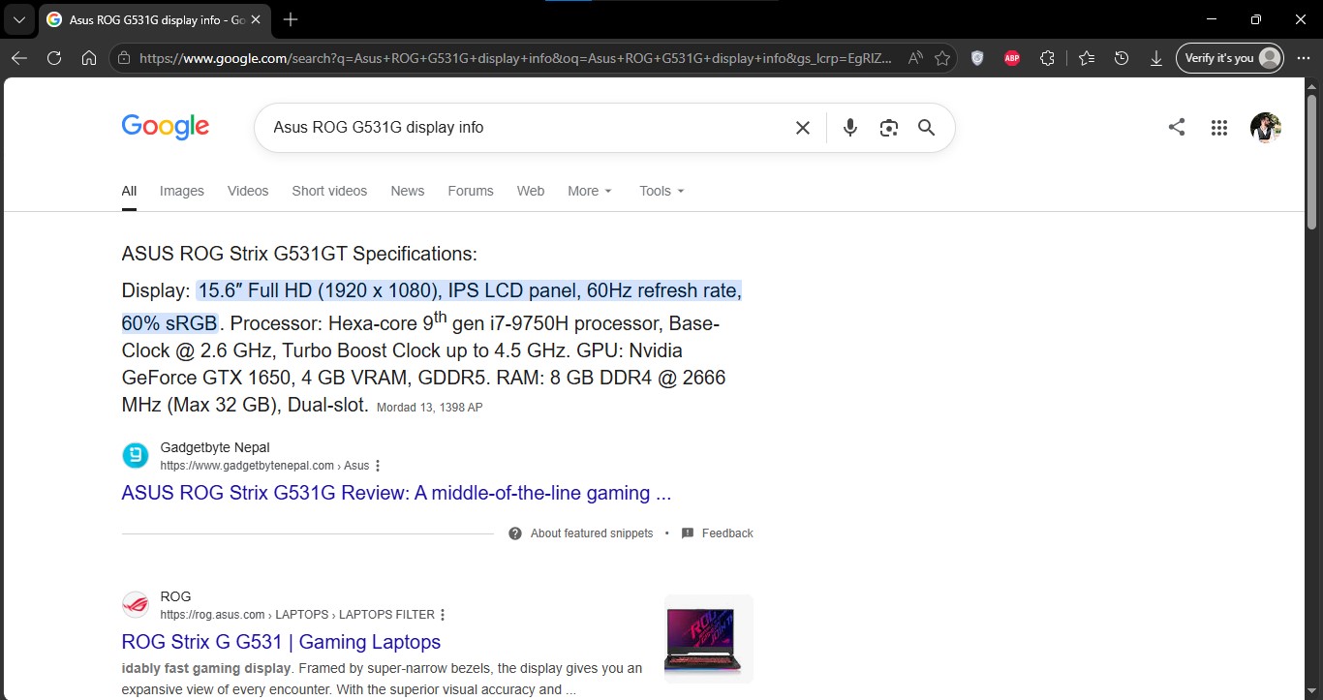Click the ROG Strix laptop thumbnail
Image resolution: width=1323 pixels, height=700 pixels.
[709, 639]
